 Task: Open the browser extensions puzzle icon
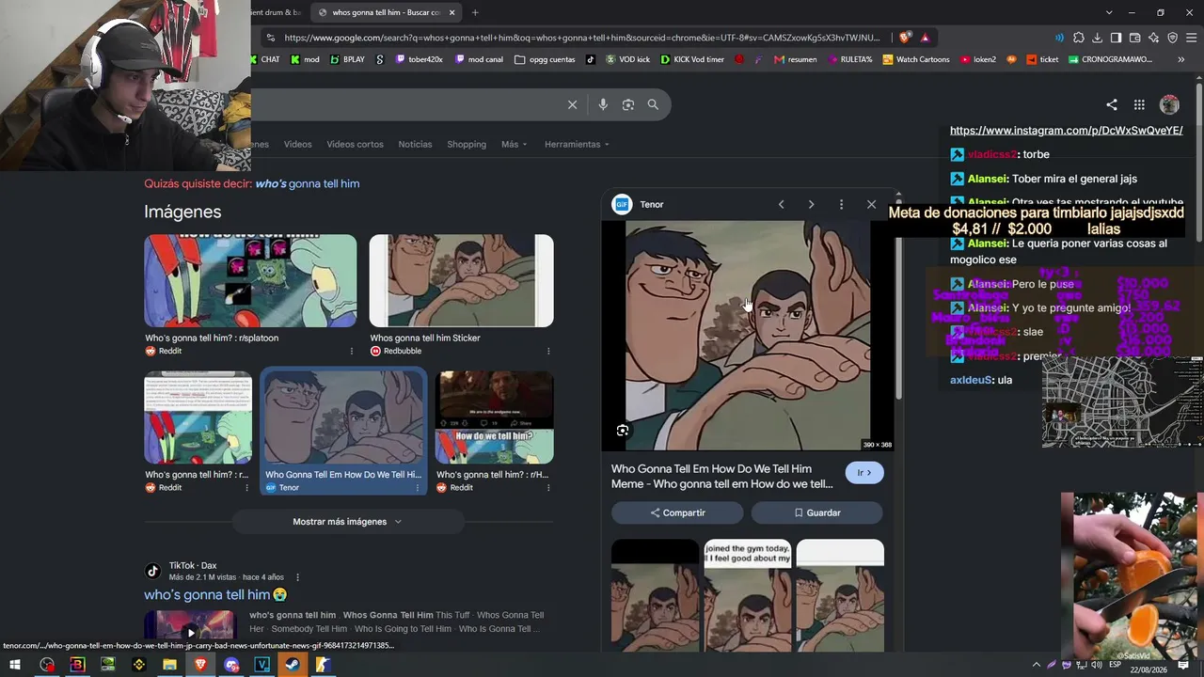pos(1079,38)
